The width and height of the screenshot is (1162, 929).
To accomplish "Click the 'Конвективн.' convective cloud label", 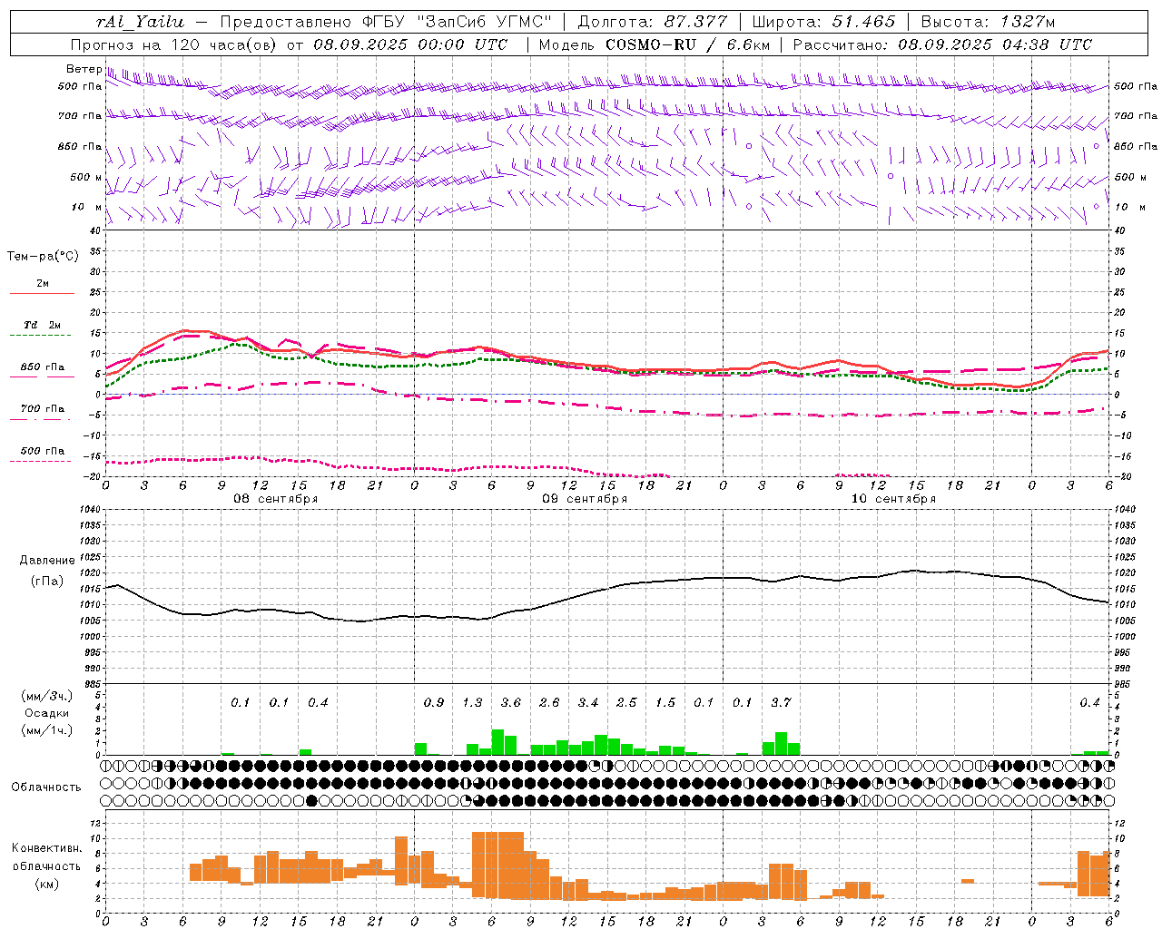I will click(46, 848).
